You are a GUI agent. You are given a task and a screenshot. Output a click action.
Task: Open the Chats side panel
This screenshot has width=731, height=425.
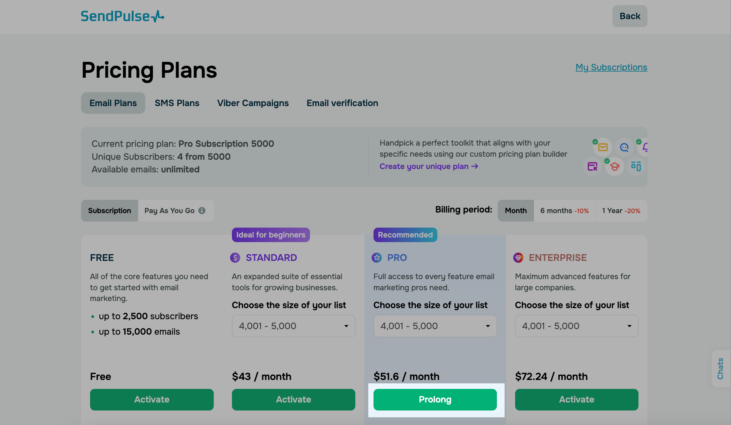721,369
